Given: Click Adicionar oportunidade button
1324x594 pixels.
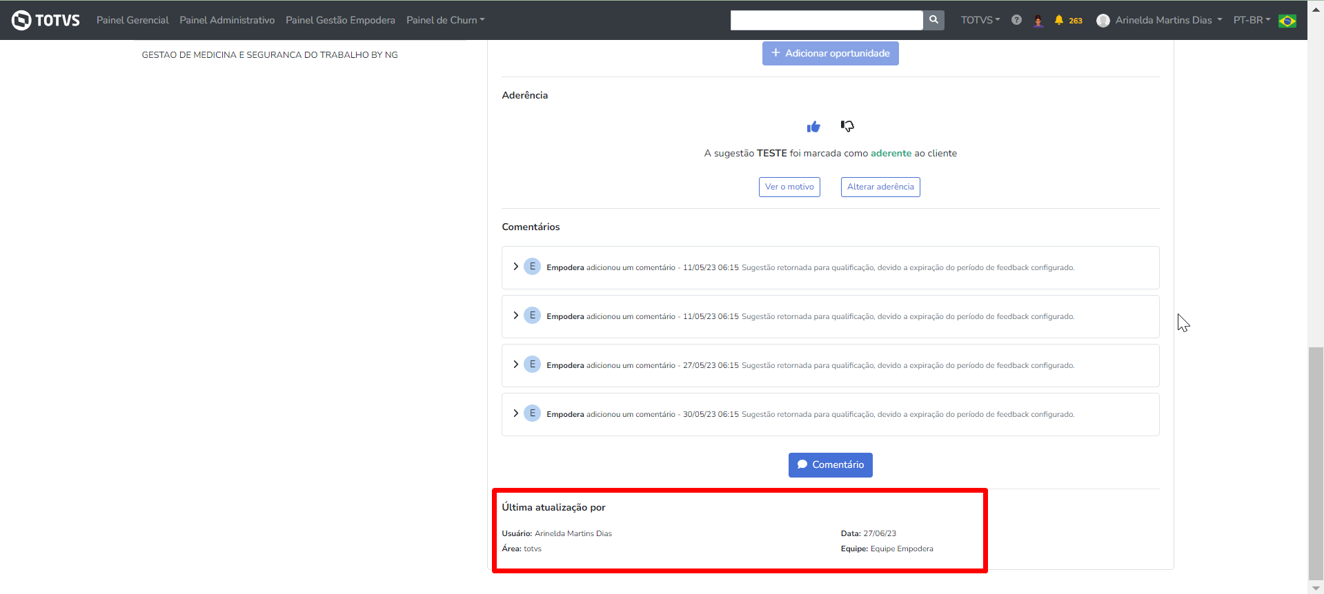Looking at the screenshot, I should pos(830,53).
